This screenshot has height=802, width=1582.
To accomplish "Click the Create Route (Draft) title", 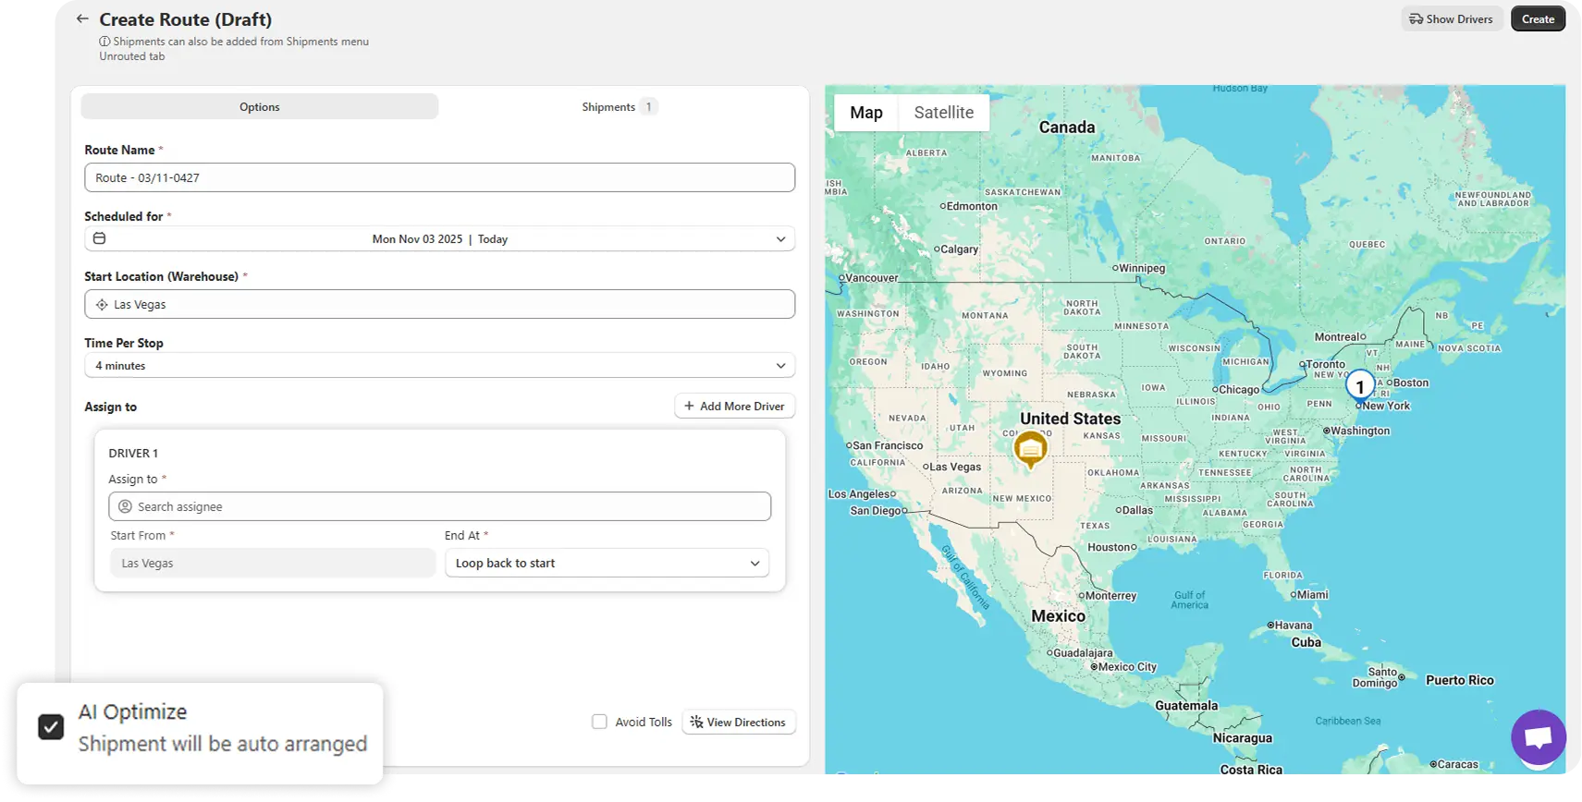I will [186, 19].
